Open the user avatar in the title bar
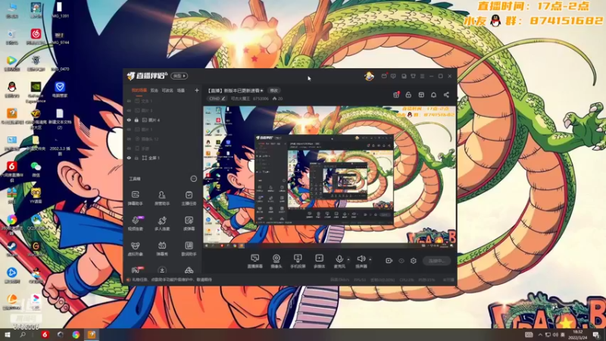The height and width of the screenshot is (341, 606). click(369, 76)
